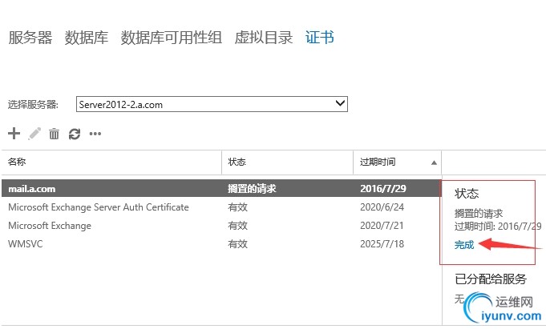This screenshot has width=546, height=329.
Task: Sort by 过期时间 column header
Action: point(398,162)
